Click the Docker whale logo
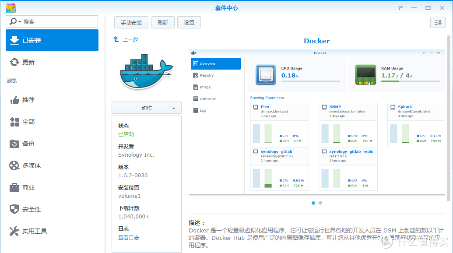The image size is (453, 253). 147,71
